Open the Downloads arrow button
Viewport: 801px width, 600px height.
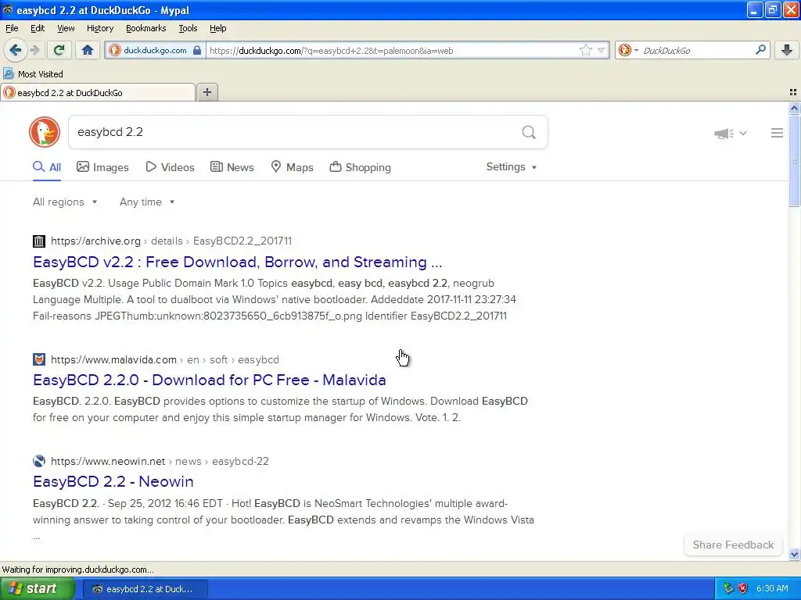click(787, 50)
